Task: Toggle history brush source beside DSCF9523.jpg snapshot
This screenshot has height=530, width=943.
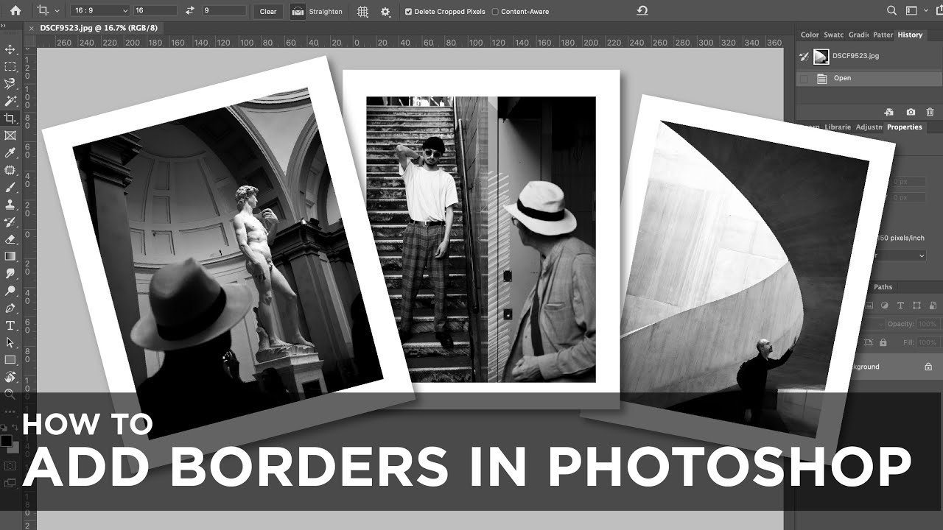Action: point(804,56)
